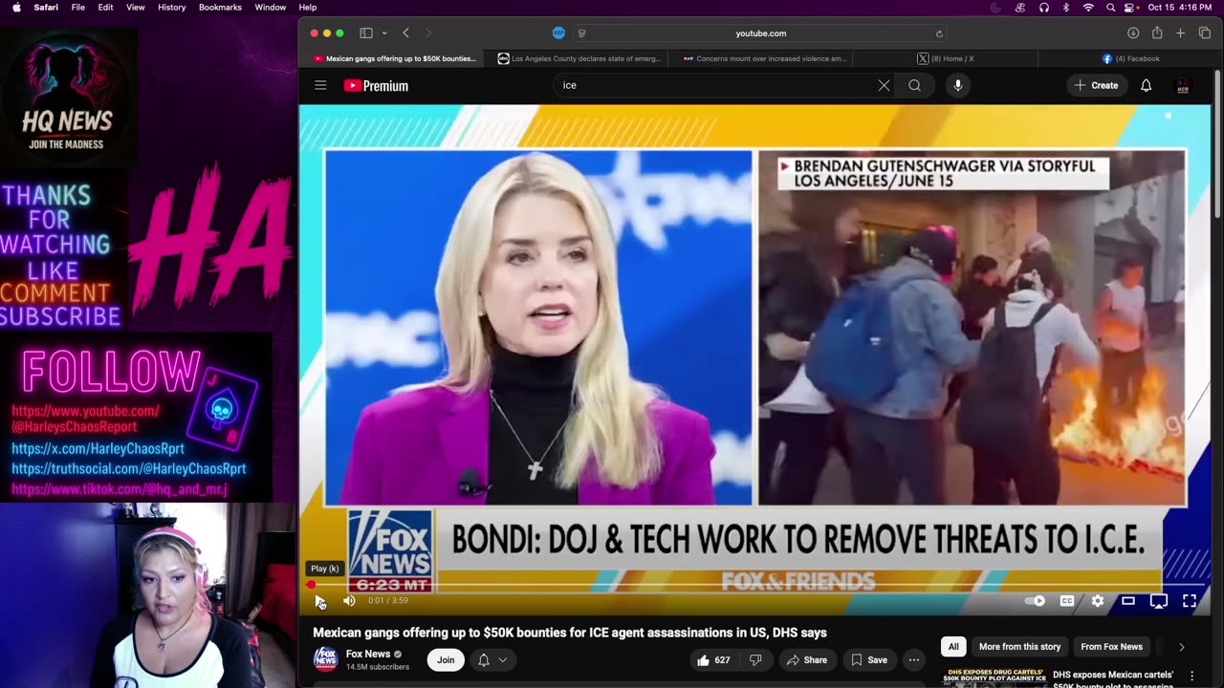Search with your voice microphone

click(x=957, y=85)
